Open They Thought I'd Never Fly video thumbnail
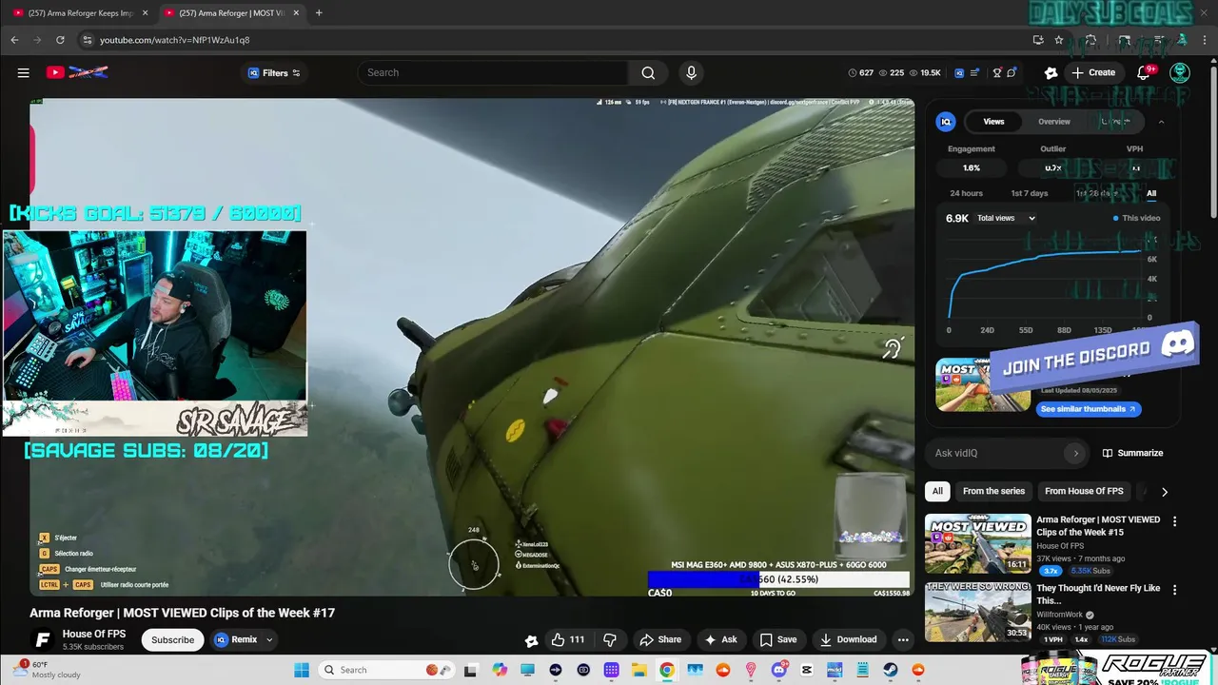Screen dimensions: 1218x685 (x=978, y=612)
